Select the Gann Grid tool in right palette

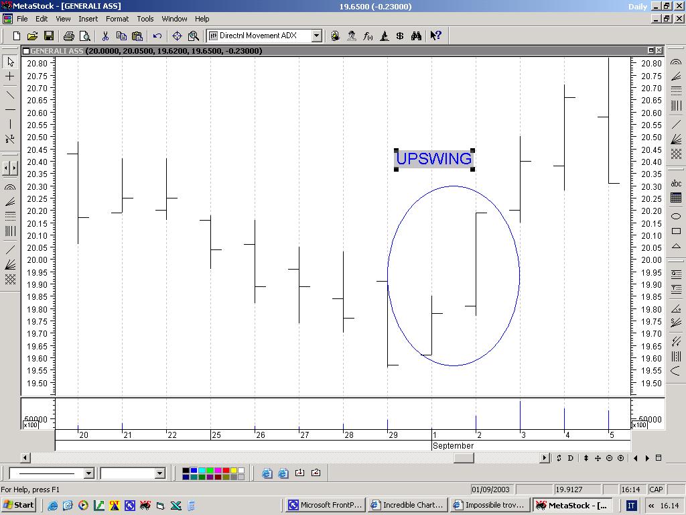point(676,154)
